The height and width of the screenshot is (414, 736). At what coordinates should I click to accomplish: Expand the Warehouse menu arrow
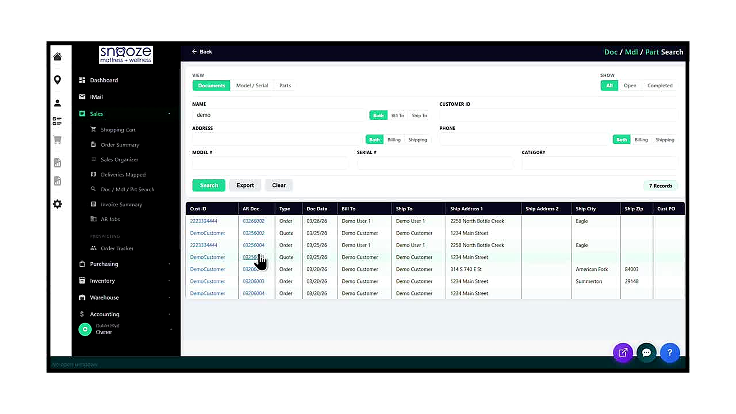(x=169, y=297)
